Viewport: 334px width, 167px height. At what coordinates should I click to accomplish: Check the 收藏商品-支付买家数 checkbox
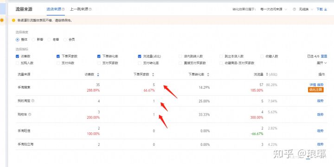(x=221, y=63)
